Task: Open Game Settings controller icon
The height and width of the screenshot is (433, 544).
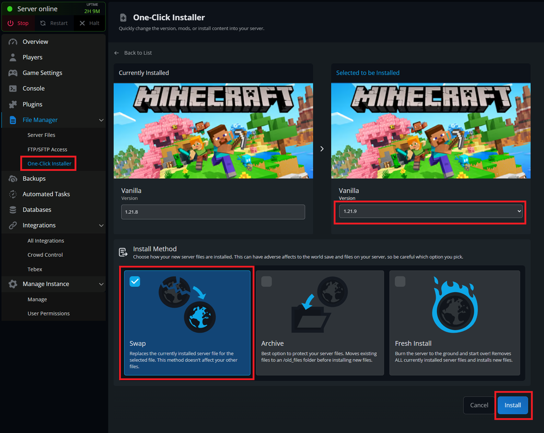Action: 13,73
